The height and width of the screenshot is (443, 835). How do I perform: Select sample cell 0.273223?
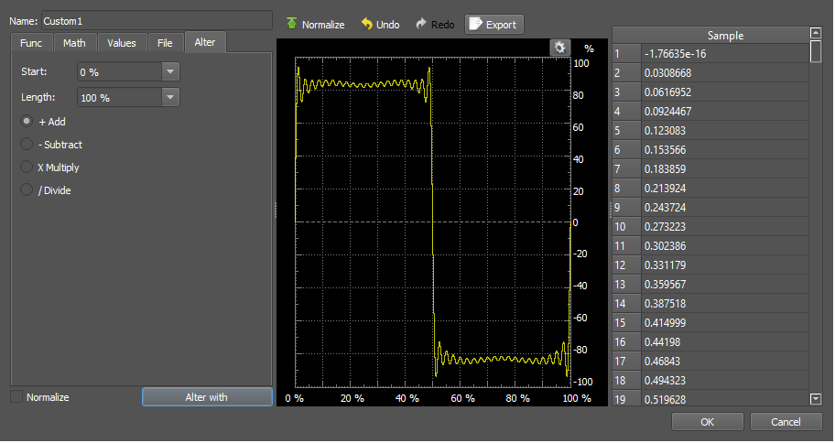(725, 226)
